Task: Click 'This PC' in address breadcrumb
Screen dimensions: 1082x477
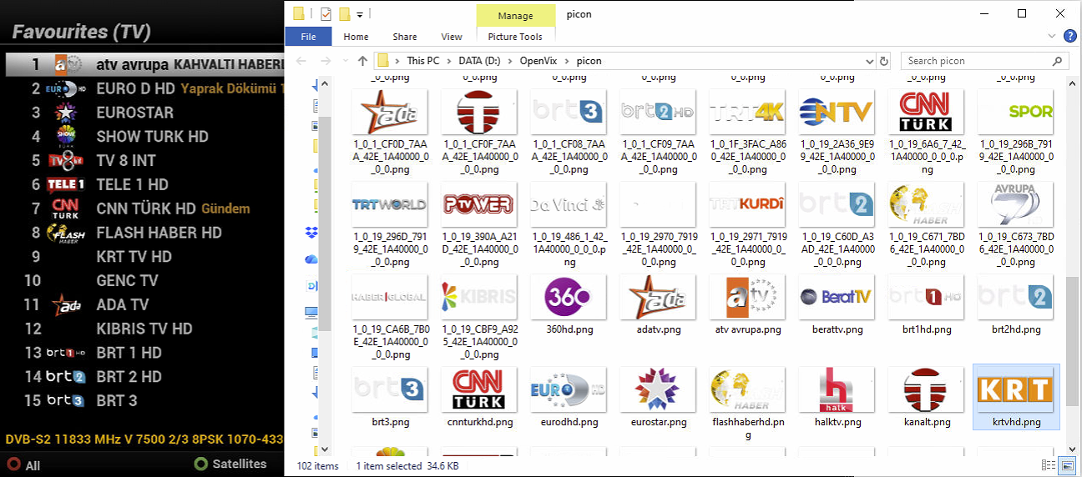Action: [423, 61]
